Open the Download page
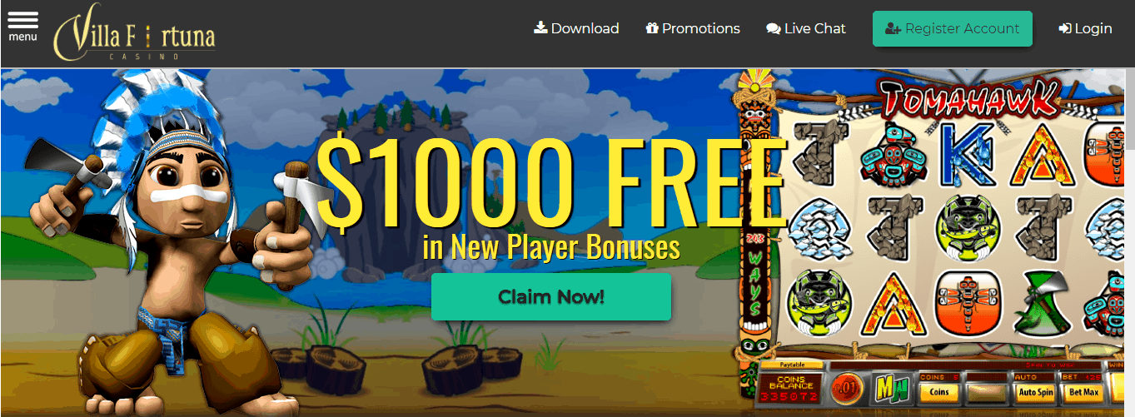 pos(576,28)
